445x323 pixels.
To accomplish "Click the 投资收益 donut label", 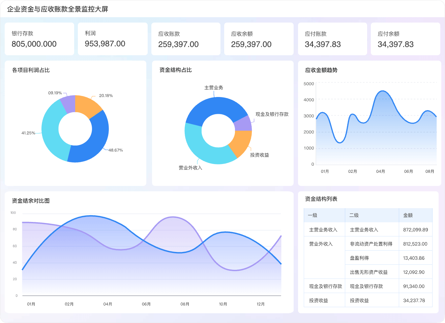I will coord(260,155).
